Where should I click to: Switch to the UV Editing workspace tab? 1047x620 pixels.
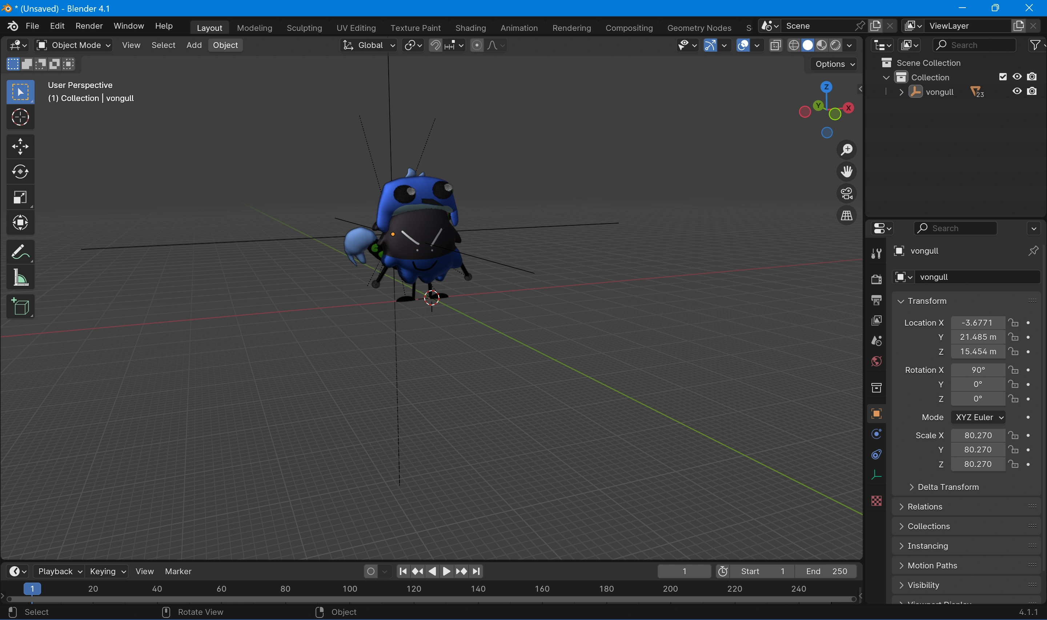[x=356, y=28]
